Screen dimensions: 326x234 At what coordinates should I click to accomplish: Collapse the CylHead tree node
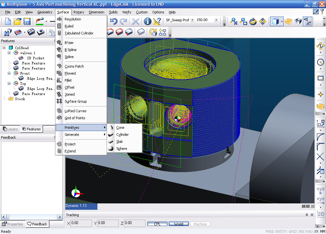tap(4, 48)
